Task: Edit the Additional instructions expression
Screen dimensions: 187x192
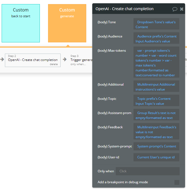Action: pos(156,86)
